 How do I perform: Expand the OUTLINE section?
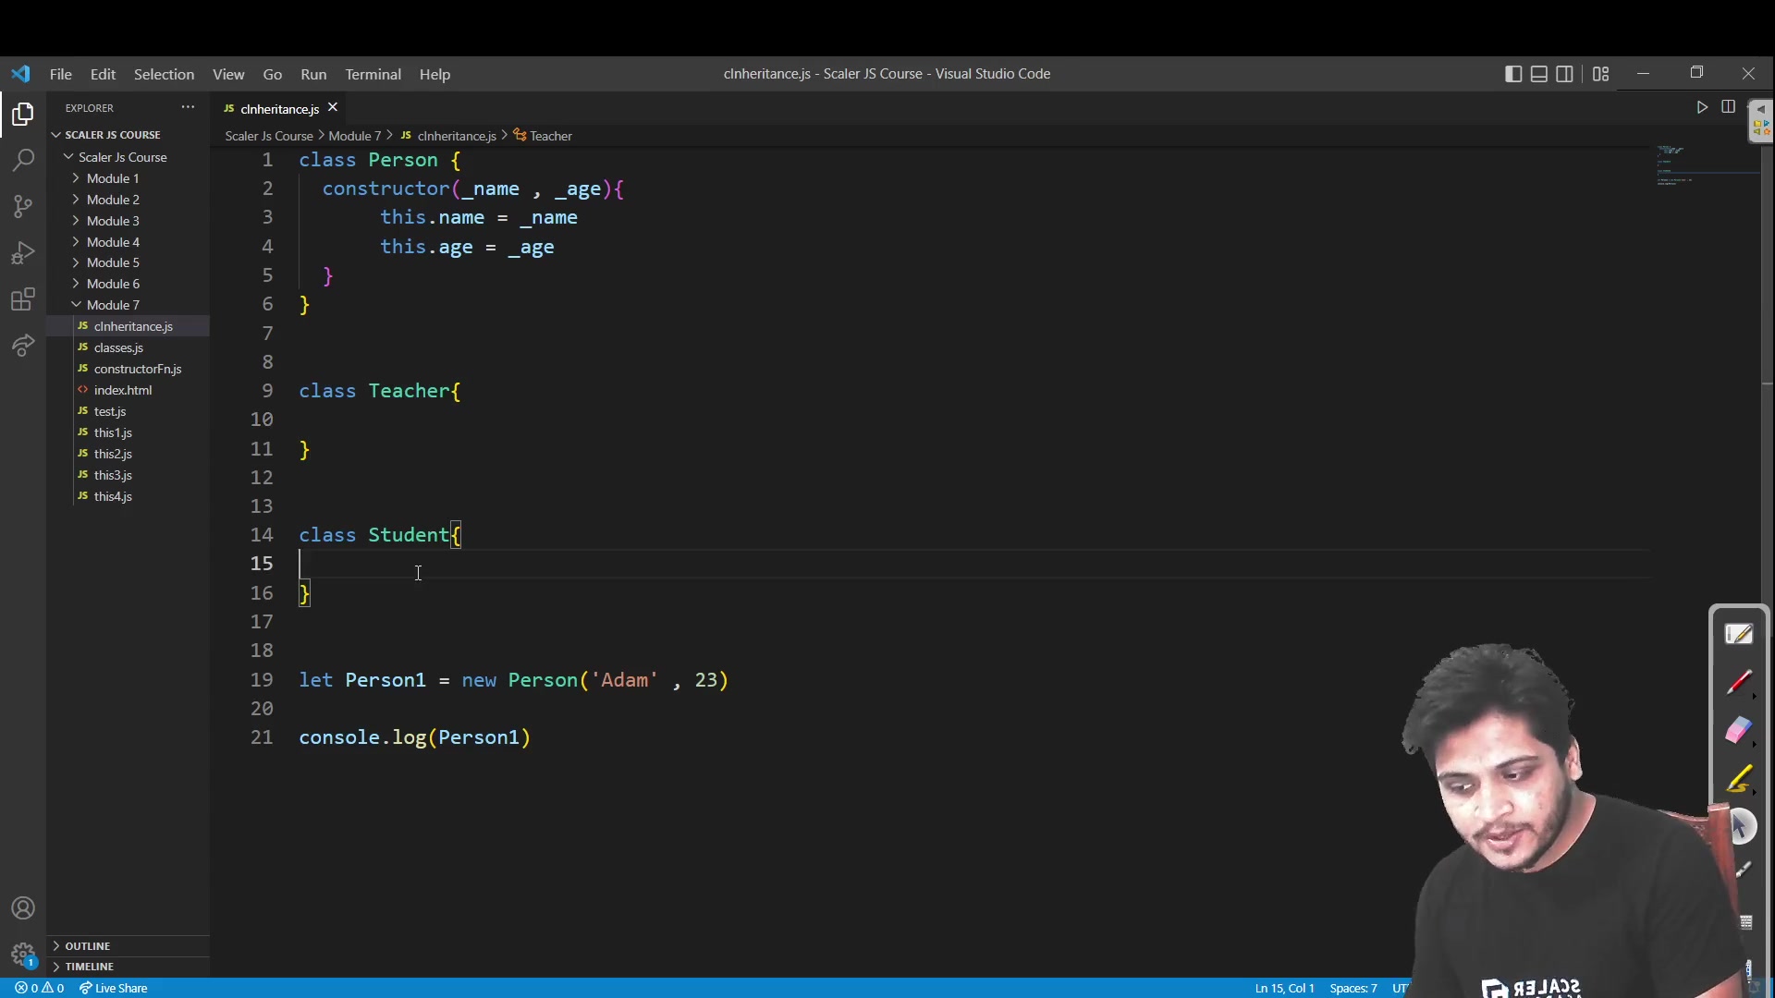coord(88,946)
